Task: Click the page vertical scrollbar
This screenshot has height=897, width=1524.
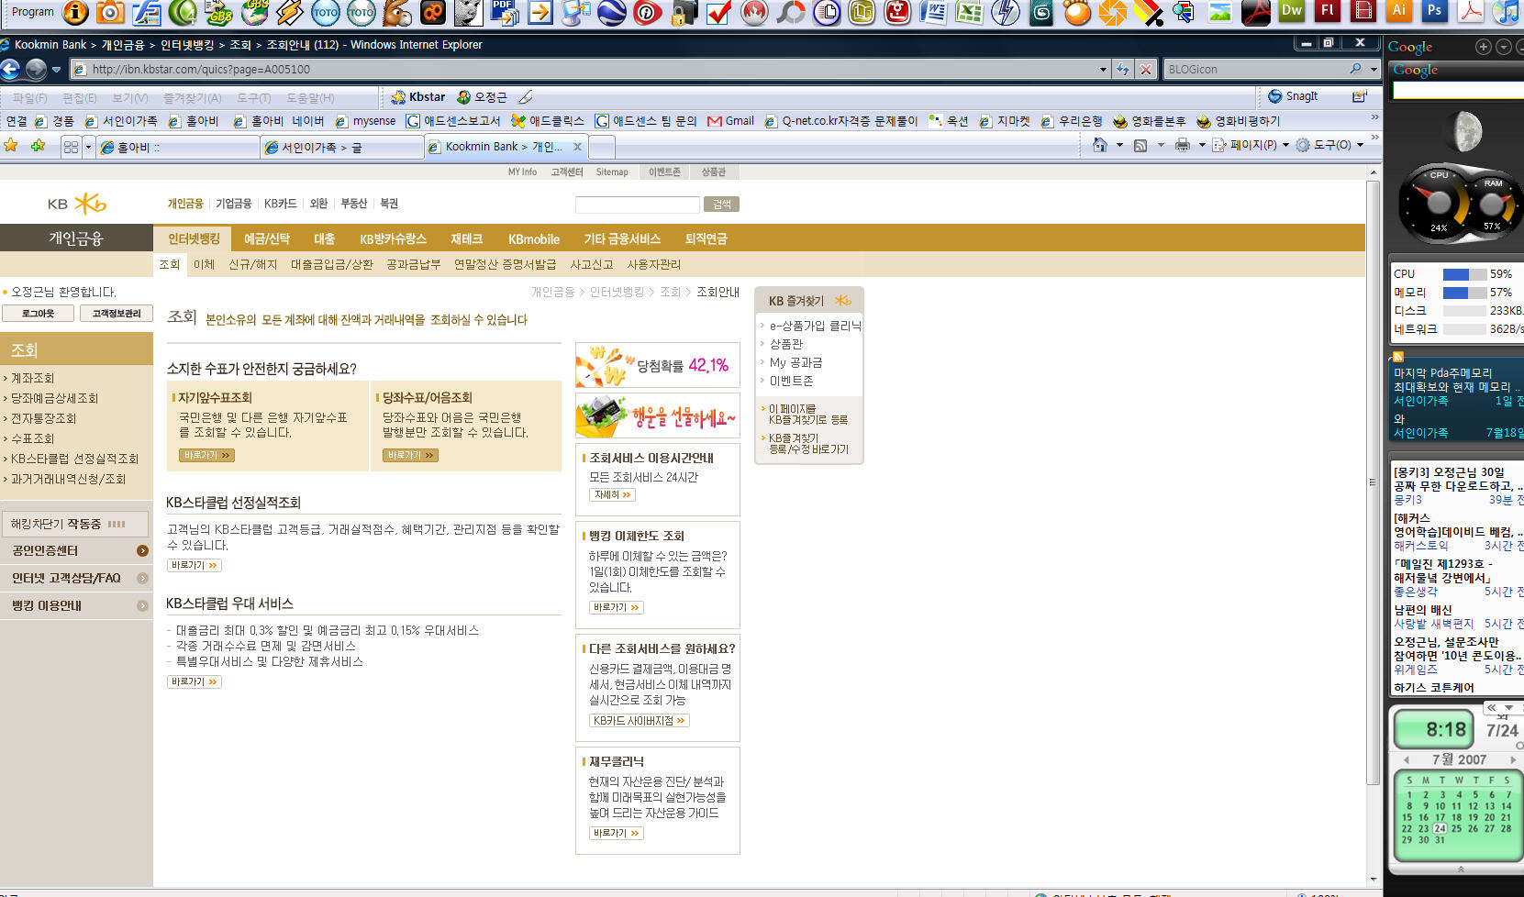Action: pyautogui.click(x=1374, y=482)
